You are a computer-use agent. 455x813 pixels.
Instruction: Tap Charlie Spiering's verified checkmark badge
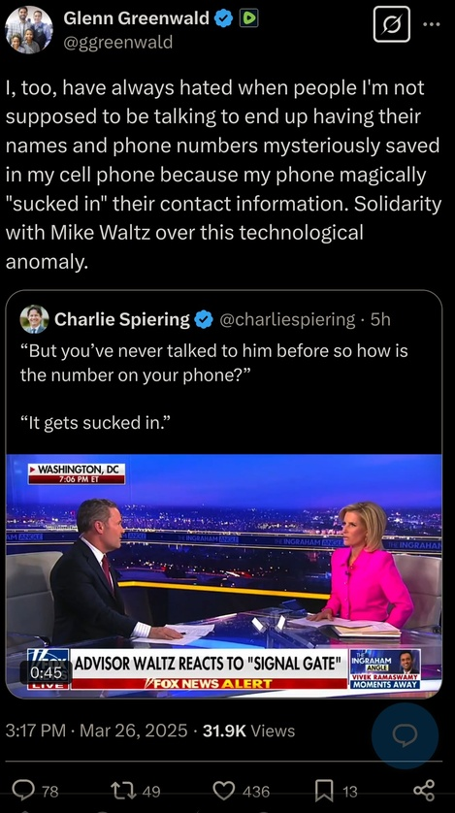[204, 320]
